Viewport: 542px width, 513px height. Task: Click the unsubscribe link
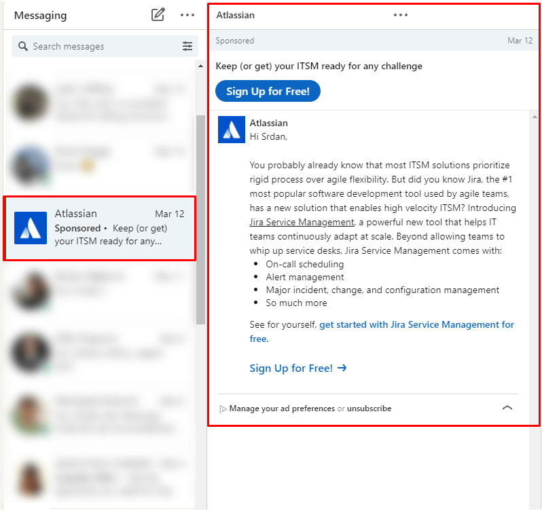369,408
